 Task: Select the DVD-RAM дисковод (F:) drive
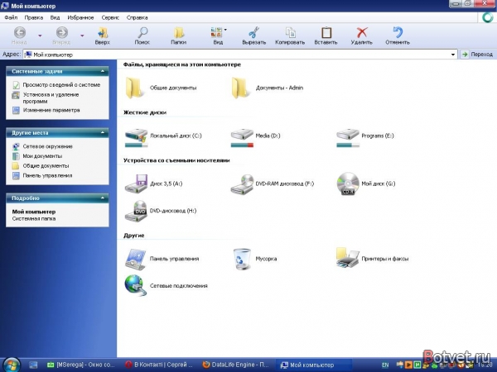pyautogui.click(x=273, y=184)
